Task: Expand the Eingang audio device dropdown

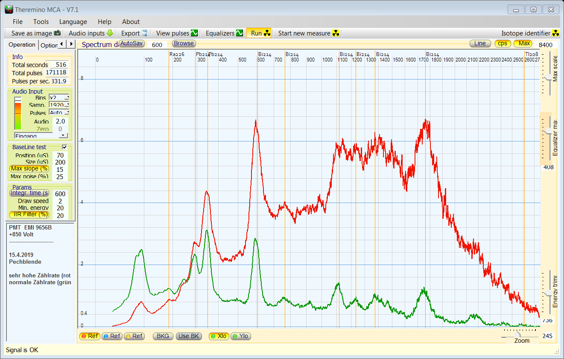Action: click(x=63, y=135)
